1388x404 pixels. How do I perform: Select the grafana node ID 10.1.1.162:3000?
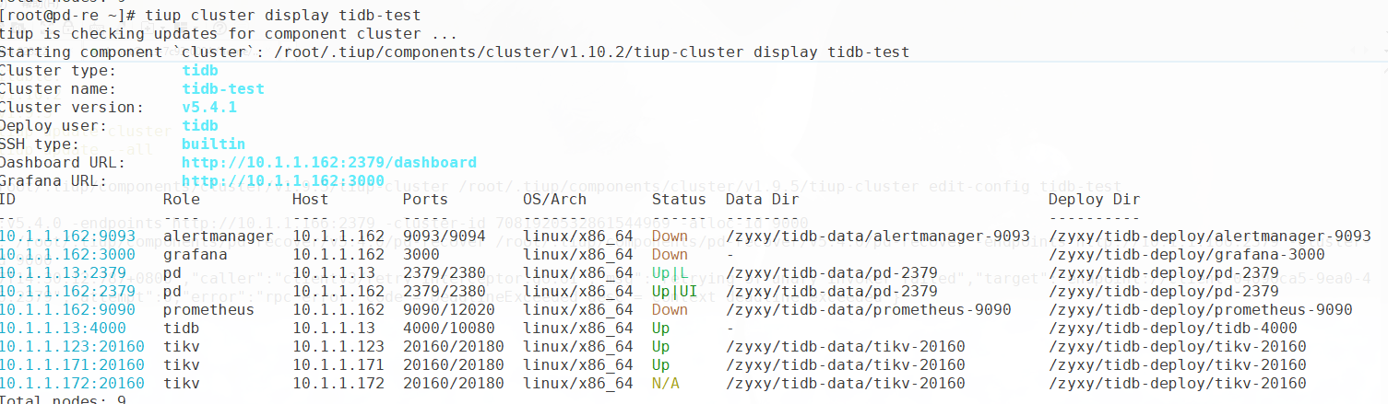pyautogui.click(x=67, y=254)
